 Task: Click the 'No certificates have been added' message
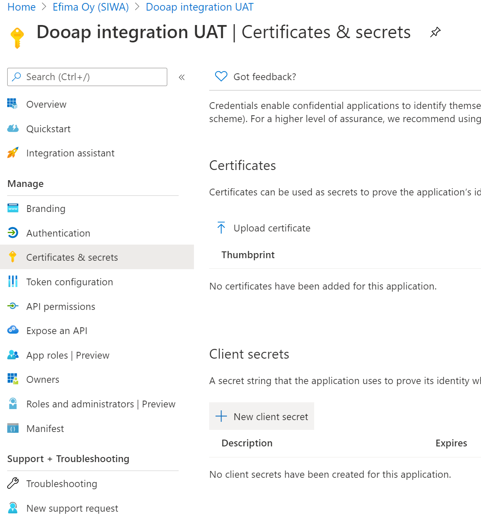(x=323, y=286)
